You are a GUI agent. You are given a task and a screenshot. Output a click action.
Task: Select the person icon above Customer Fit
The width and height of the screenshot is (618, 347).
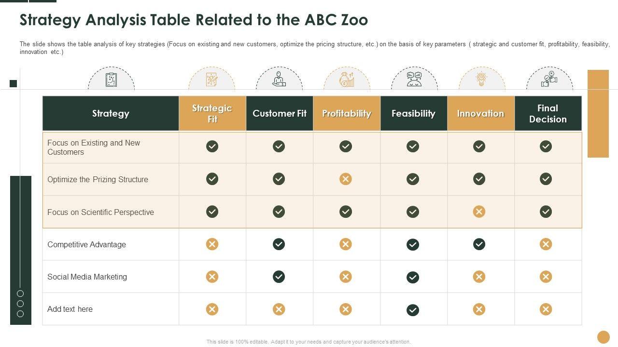coord(279,80)
